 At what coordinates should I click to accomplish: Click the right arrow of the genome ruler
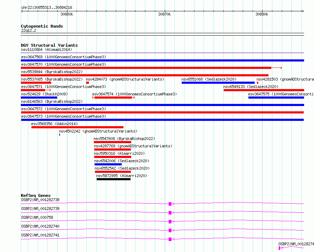[x=303, y=11]
